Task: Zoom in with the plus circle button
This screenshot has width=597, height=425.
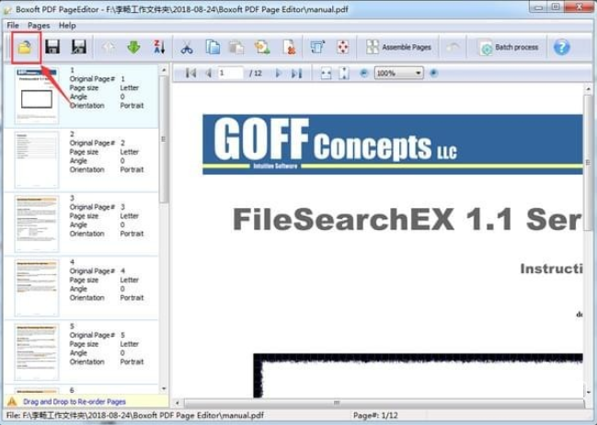Action: coord(433,73)
